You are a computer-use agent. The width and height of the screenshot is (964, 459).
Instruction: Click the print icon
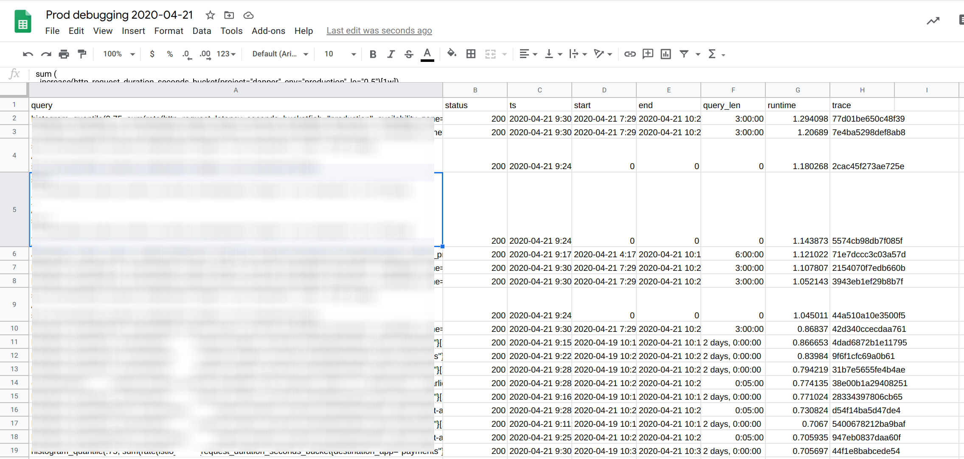pyautogui.click(x=64, y=54)
